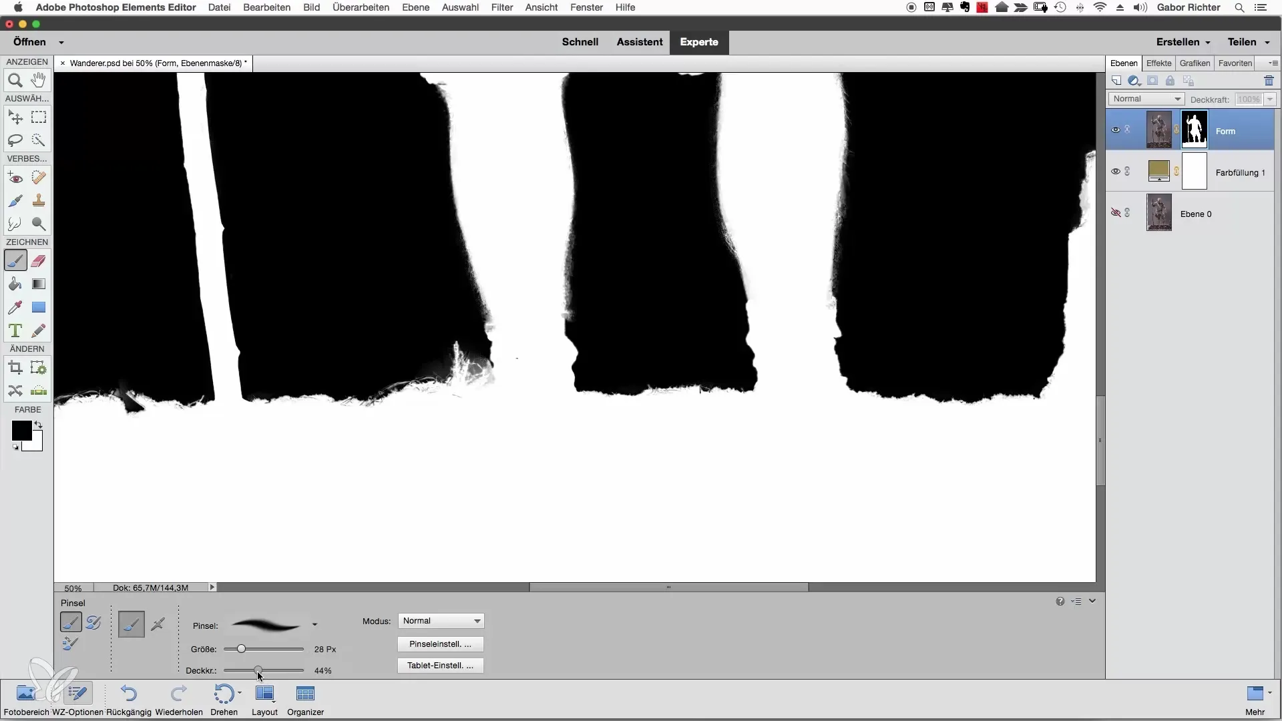The image size is (1282, 721).
Task: Open the Pinsel brush preset picker
Action: (x=314, y=626)
